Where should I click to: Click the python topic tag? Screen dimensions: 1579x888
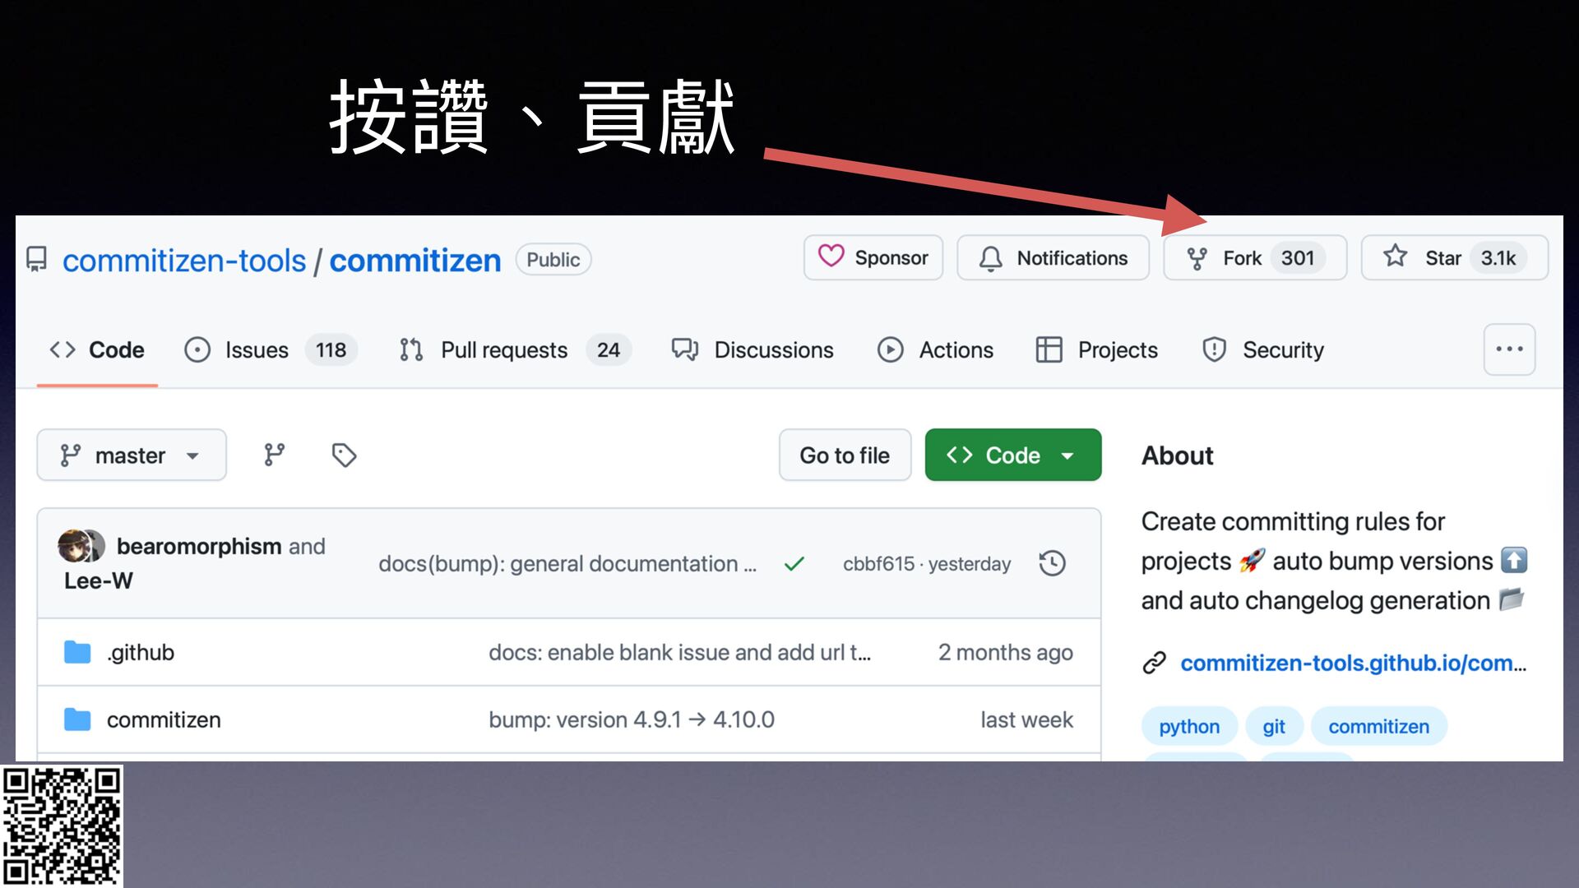click(1188, 727)
